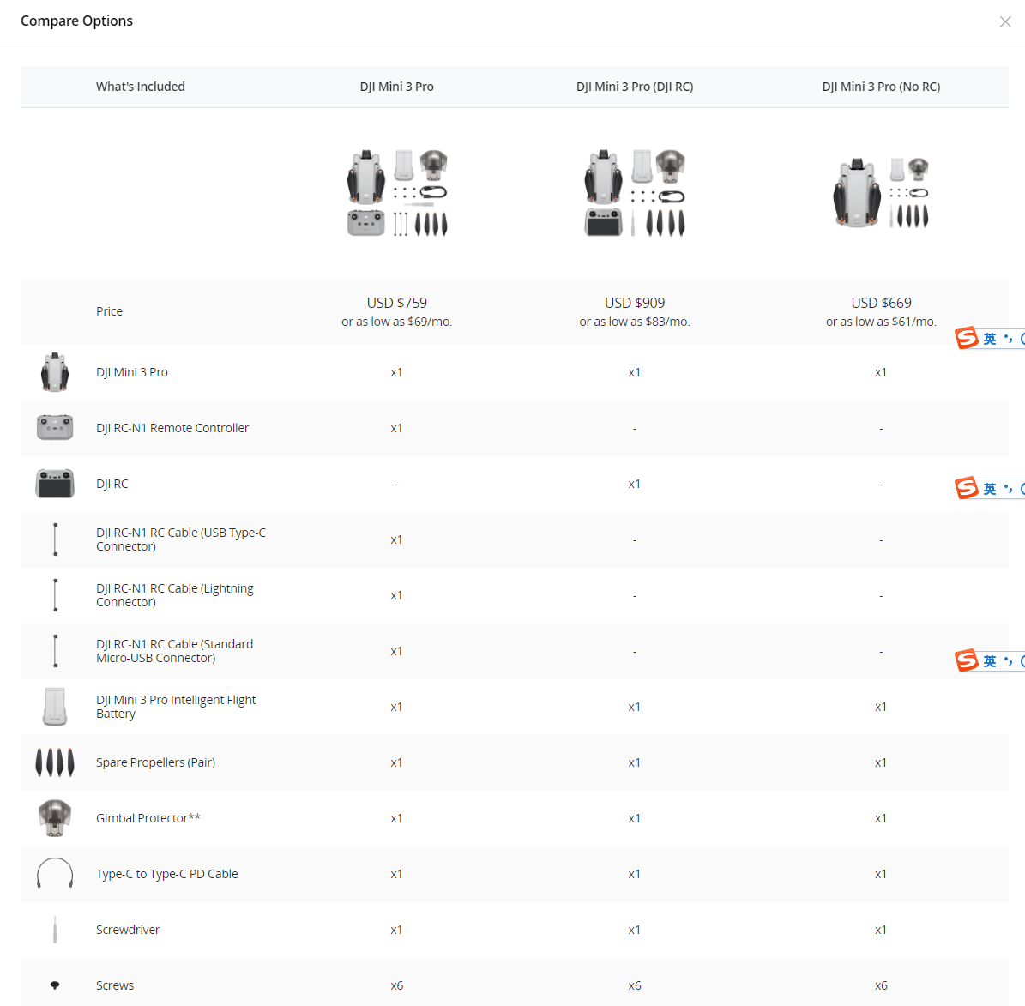Click the Sogou input method icon beside Price row
Screen dimensions: 1025x1006
point(967,338)
